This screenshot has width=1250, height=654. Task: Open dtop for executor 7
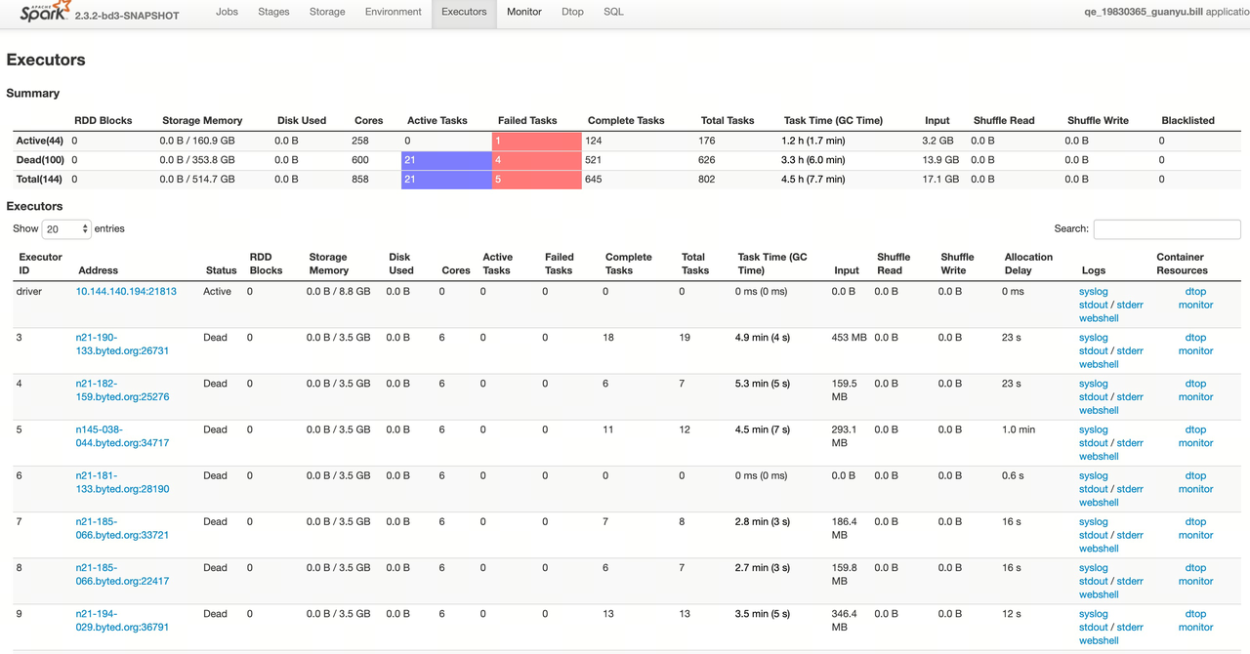tap(1195, 521)
